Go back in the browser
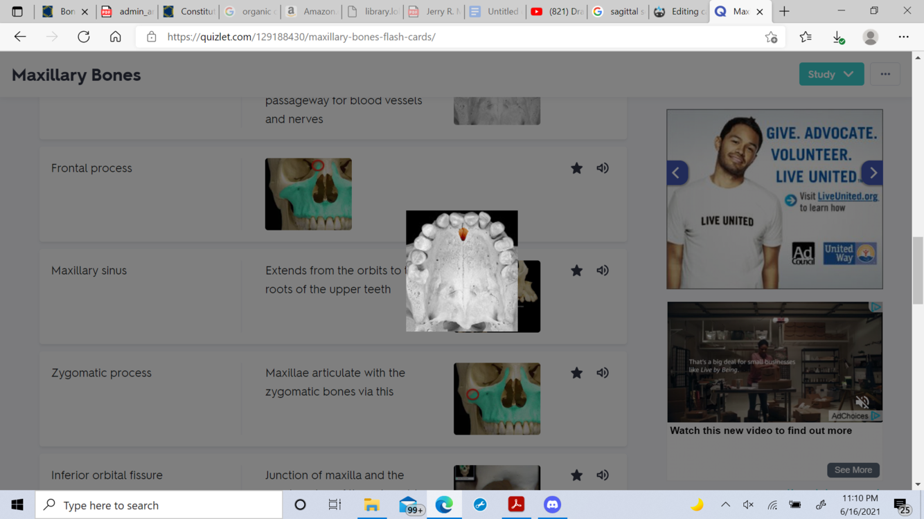 (x=20, y=37)
